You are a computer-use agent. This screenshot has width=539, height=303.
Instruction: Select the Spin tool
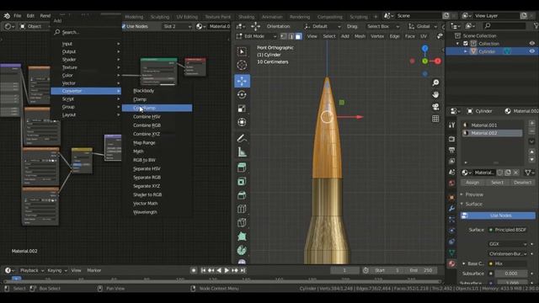(242, 250)
